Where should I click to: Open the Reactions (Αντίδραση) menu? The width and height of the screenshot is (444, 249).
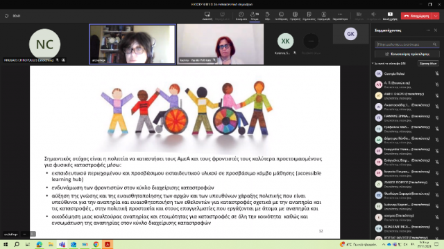[x=281, y=16]
